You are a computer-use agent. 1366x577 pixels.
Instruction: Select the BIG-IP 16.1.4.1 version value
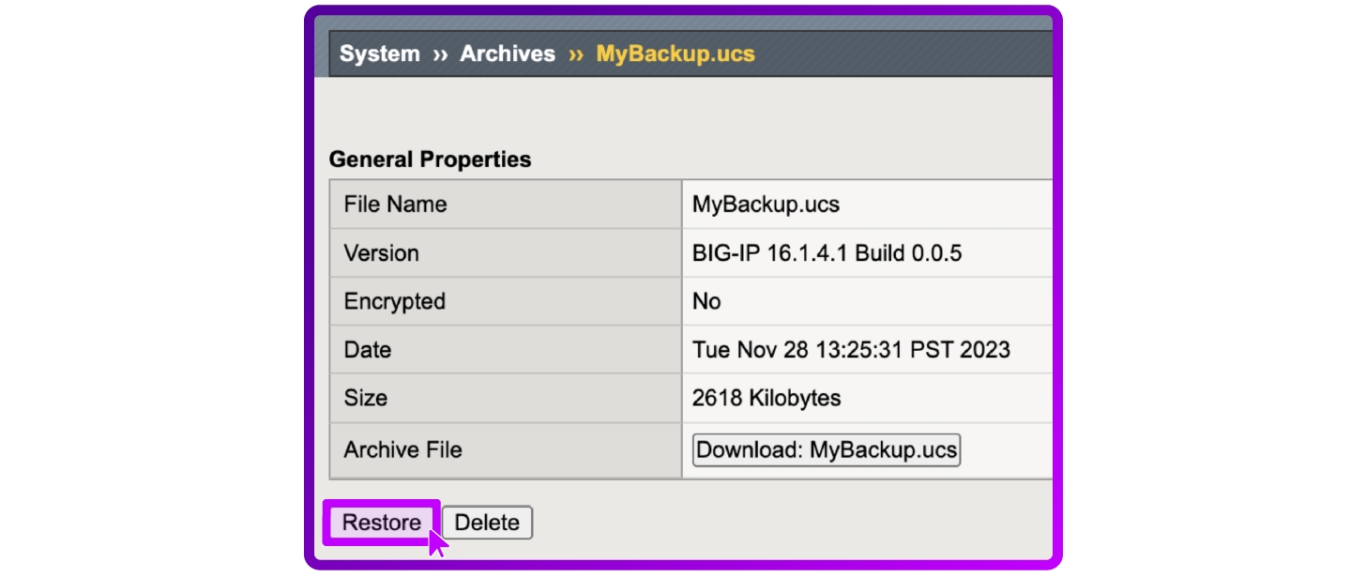coord(827,253)
